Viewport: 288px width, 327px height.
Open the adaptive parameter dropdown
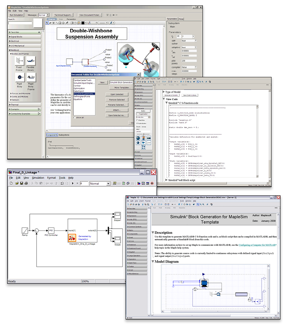click(x=189, y=47)
